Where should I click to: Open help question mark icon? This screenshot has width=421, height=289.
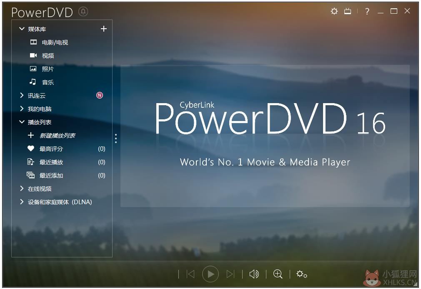367,12
